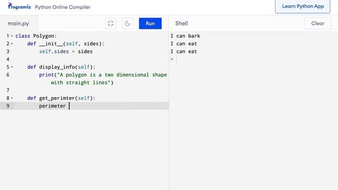Click the Programiz logo
The width and height of the screenshot is (338, 190).
[20, 6]
